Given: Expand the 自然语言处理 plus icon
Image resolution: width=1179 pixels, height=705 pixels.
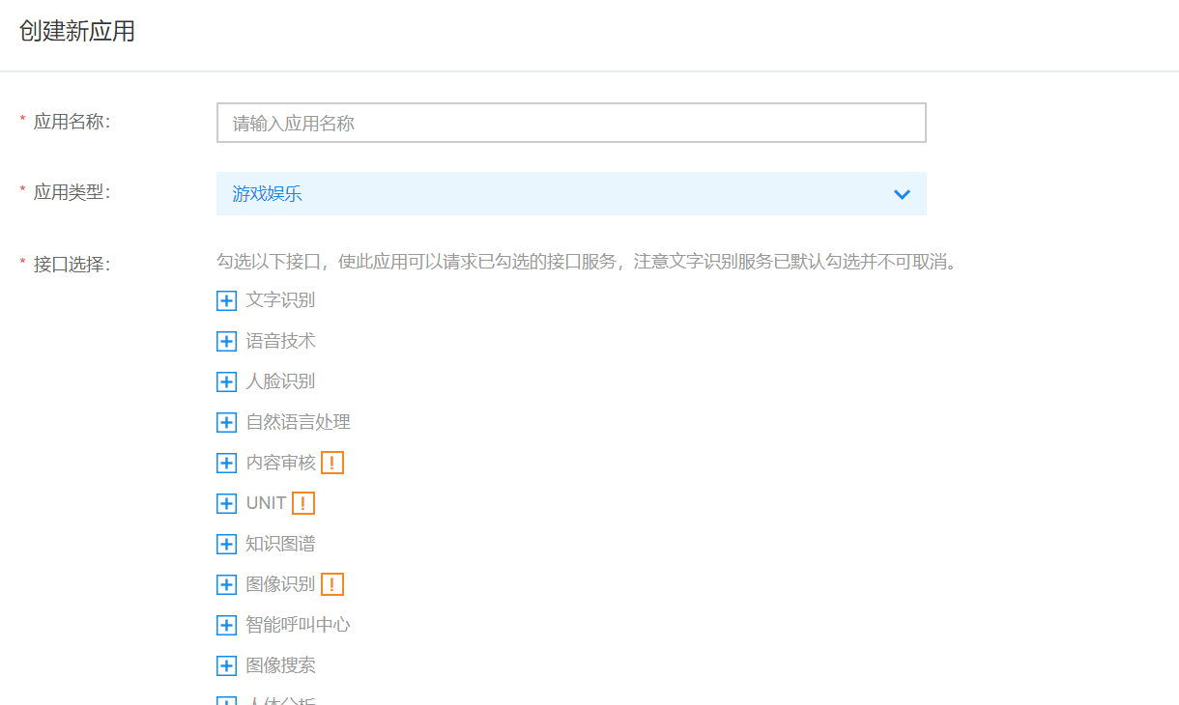Looking at the screenshot, I should point(226,422).
